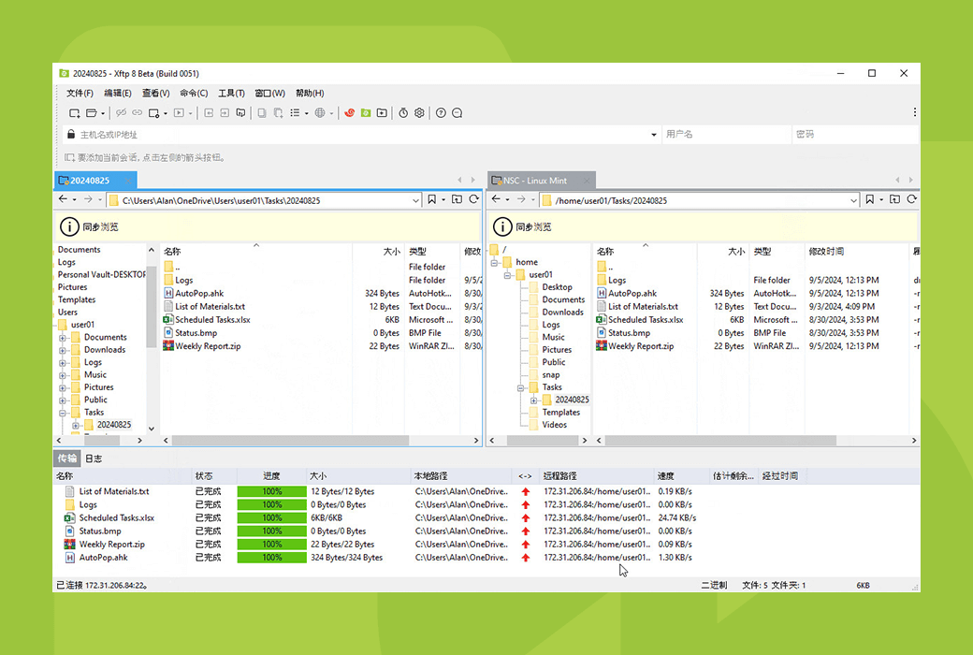This screenshot has width=973, height=655.
Task: Expand the 20240825 folder in the remote tree
Action: click(533, 400)
